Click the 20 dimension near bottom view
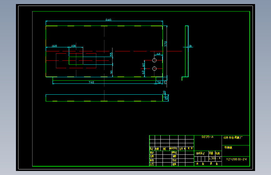The image size is (271, 175). [164, 92]
